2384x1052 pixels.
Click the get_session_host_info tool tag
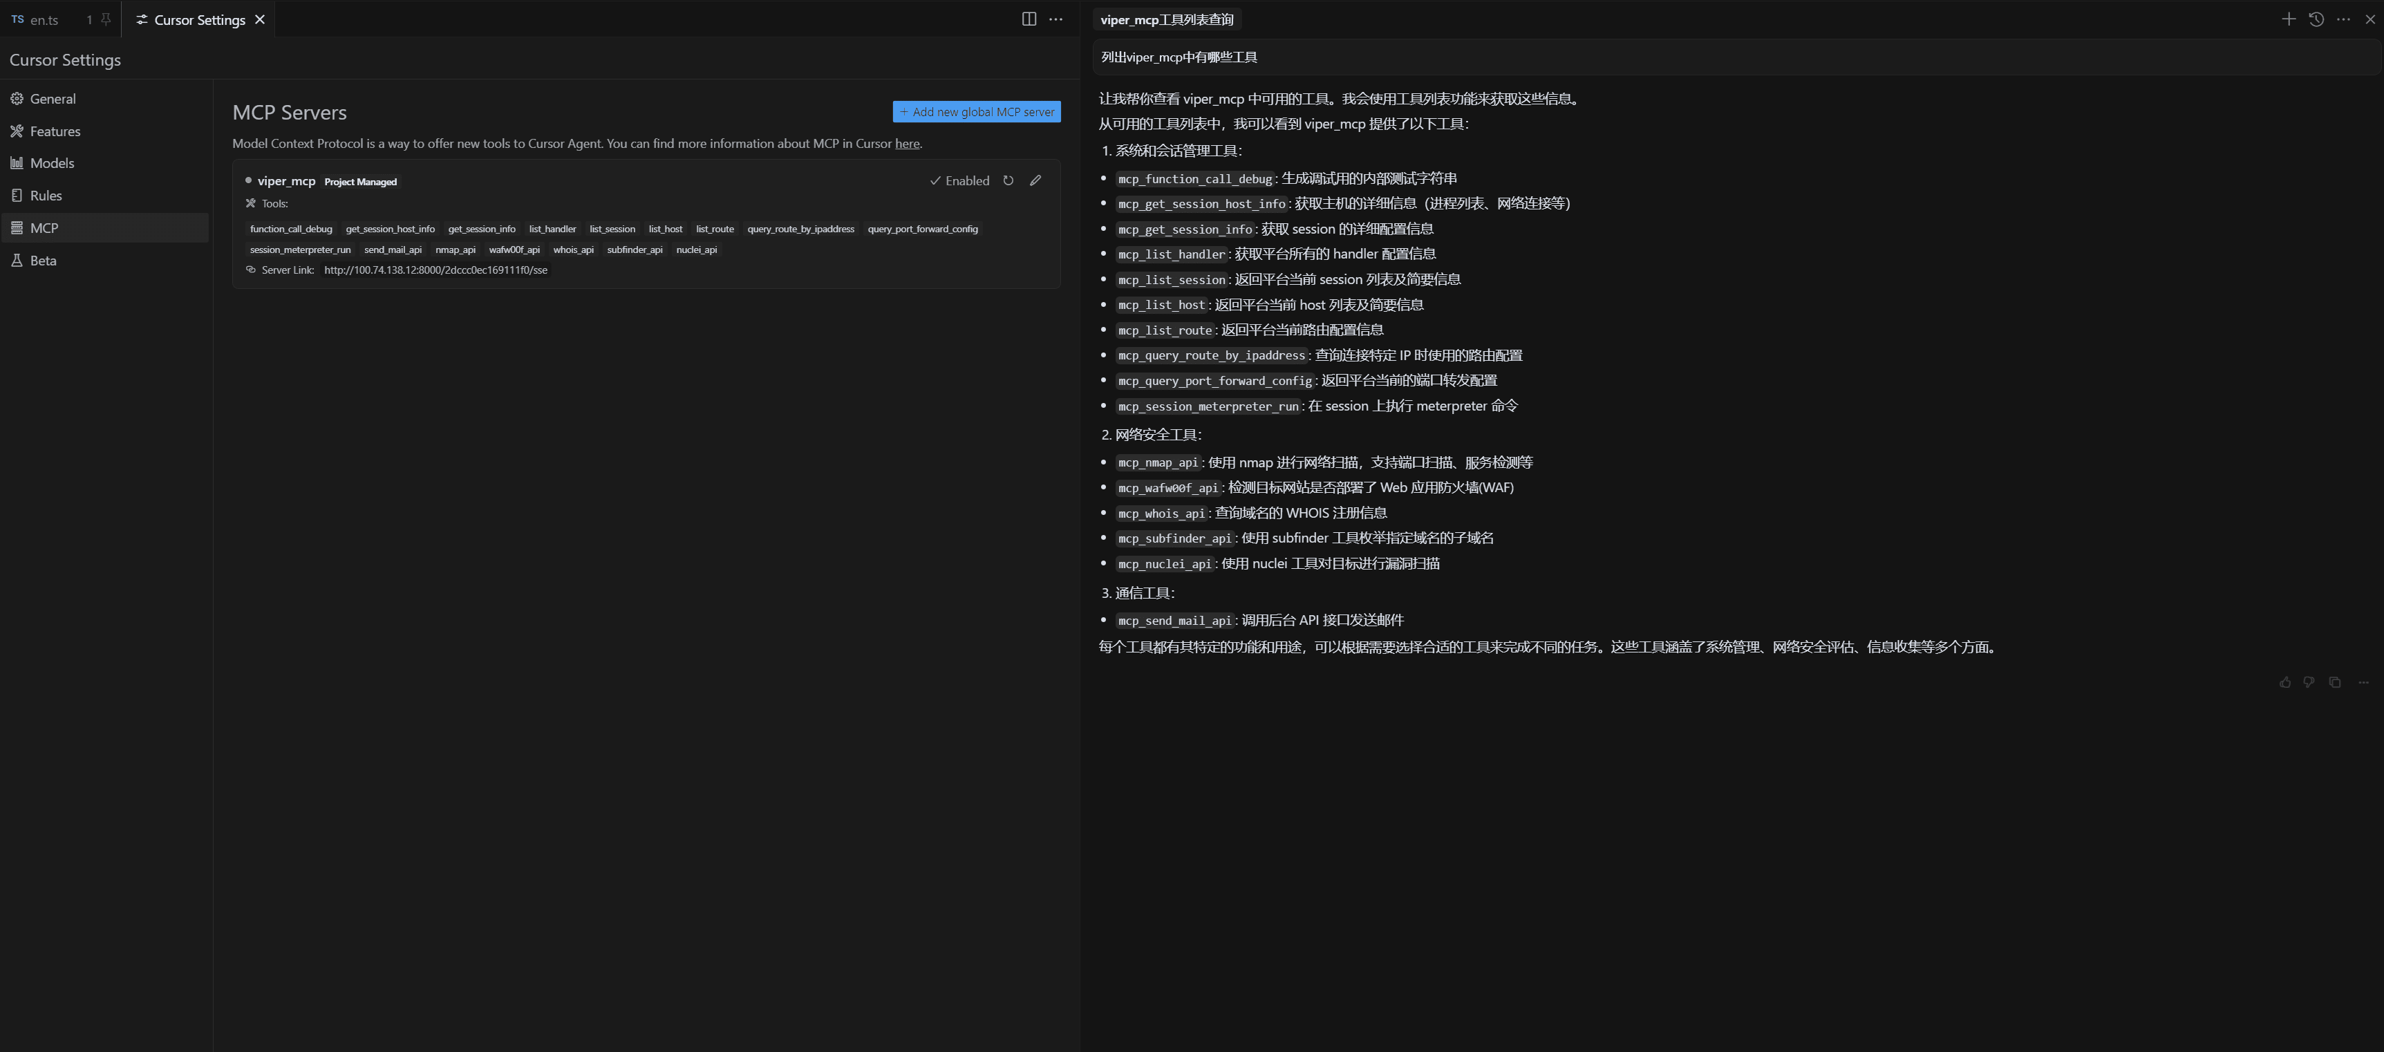(390, 229)
